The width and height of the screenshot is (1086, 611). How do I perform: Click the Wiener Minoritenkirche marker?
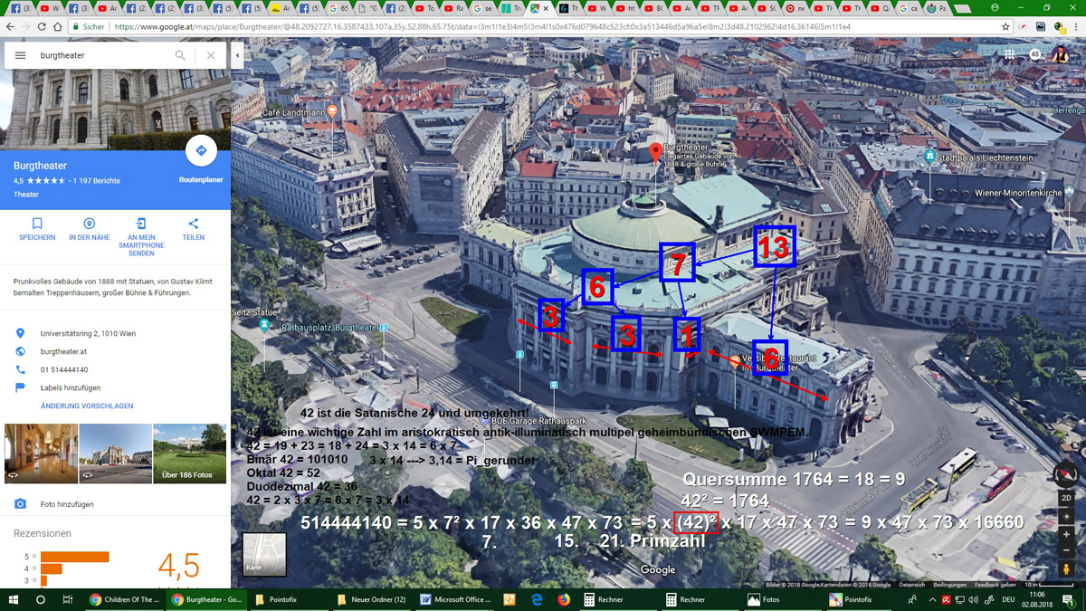click(x=1071, y=193)
